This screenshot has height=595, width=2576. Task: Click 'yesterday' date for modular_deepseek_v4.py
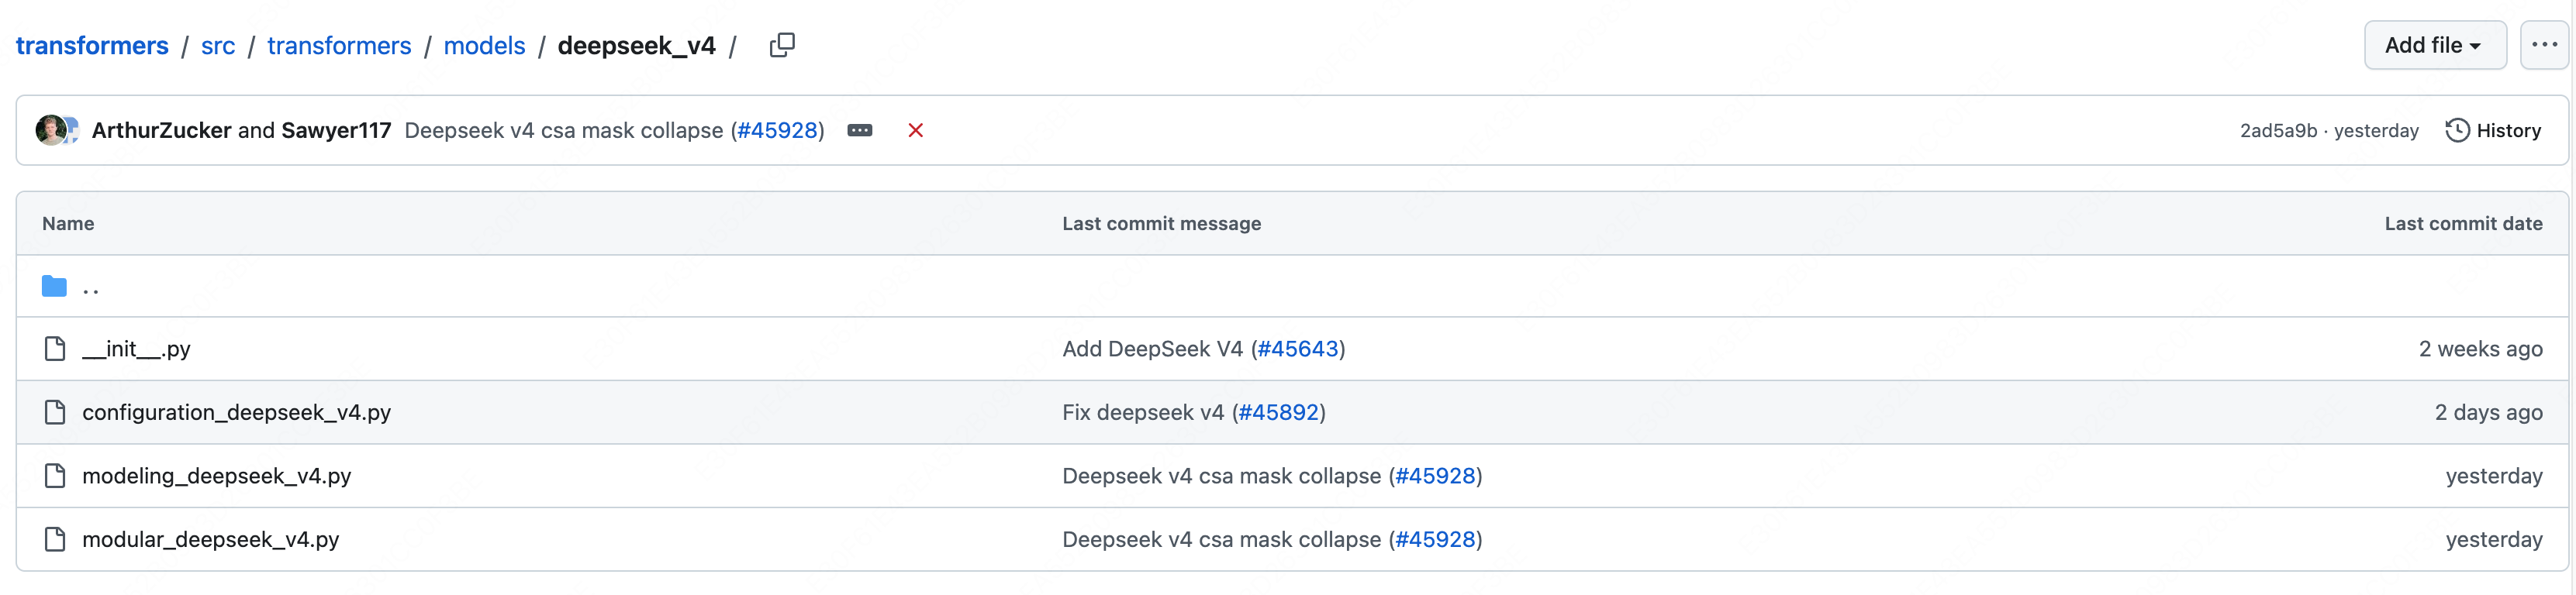2494,539
